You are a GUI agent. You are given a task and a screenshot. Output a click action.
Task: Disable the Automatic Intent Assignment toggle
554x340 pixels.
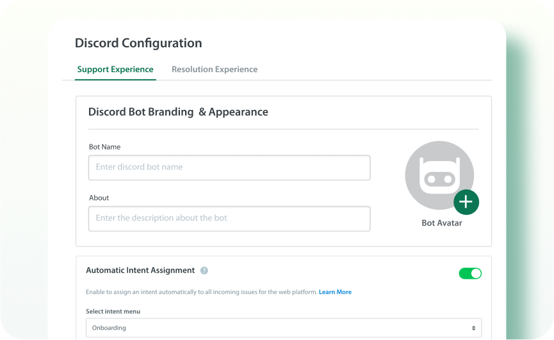[470, 274]
